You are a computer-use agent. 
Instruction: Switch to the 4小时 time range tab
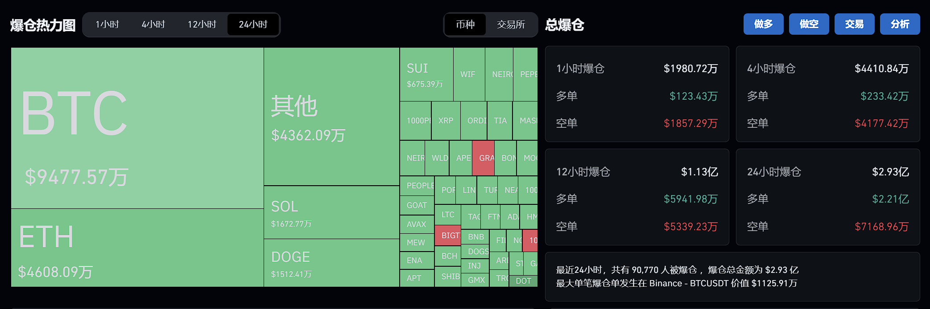[153, 24]
